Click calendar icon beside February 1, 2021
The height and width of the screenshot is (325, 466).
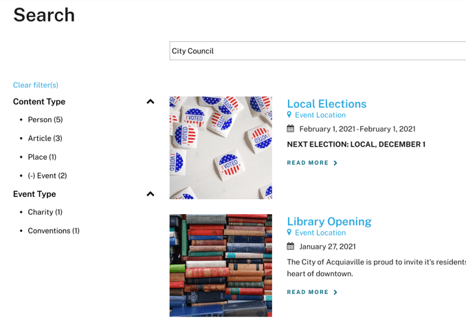pyautogui.click(x=291, y=129)
